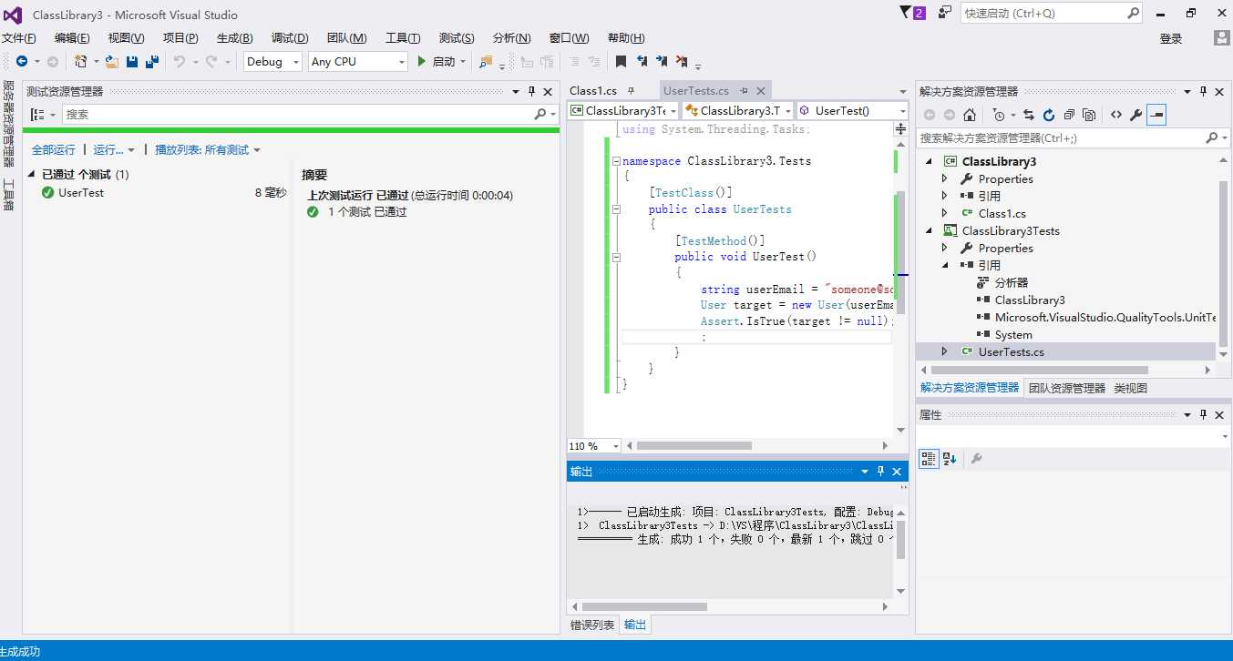The height and width of the screenshot is (661, 1233).
Task: Go to previous bookmark icon
Action: tap(642, 61)
